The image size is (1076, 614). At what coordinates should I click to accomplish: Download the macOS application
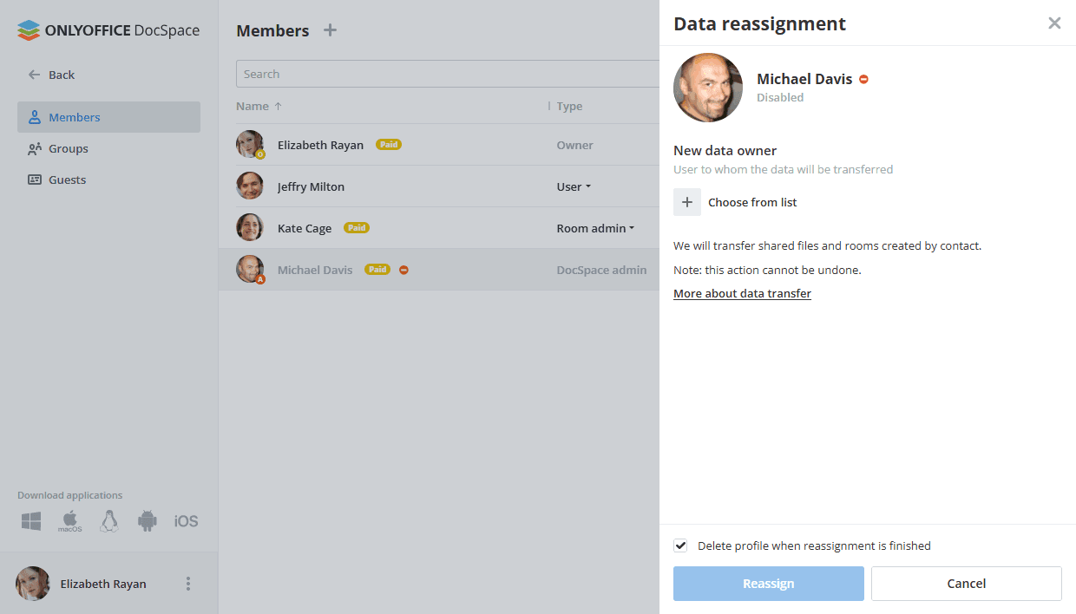pyautogui.click(x=69, y=520)
